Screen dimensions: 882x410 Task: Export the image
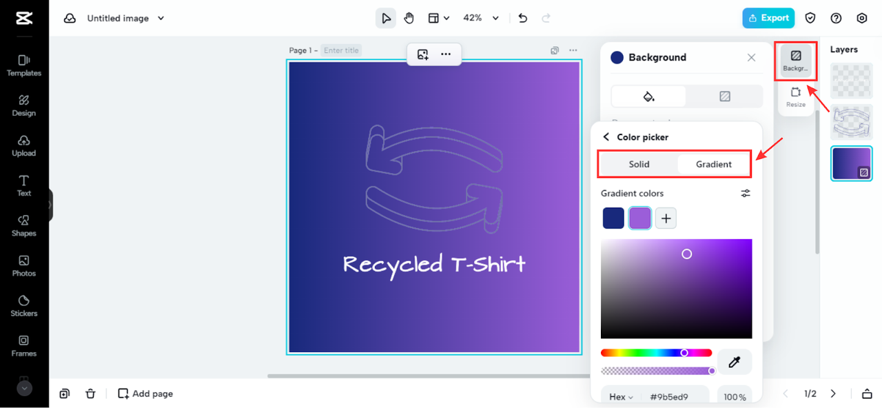tap(768, 18)
